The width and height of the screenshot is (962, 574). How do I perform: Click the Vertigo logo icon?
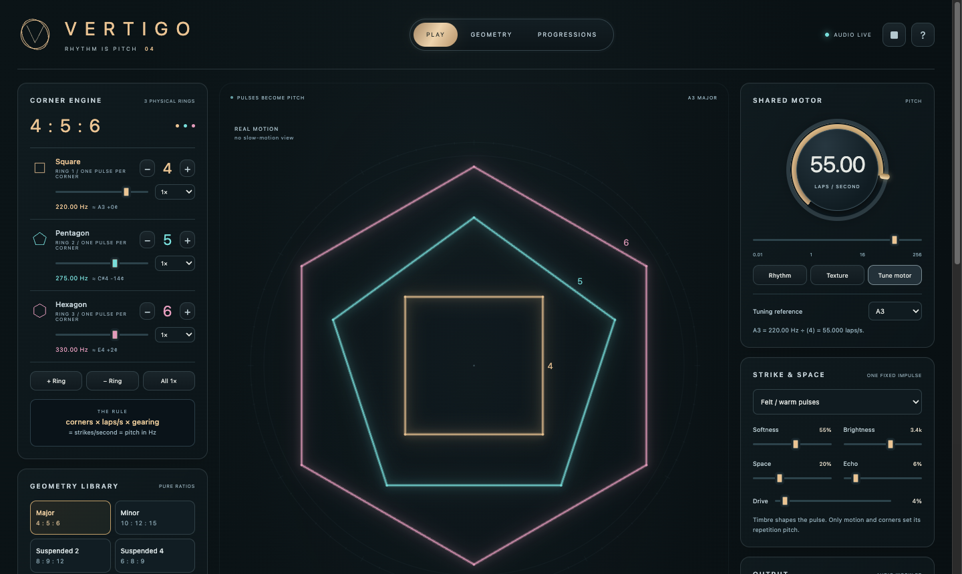point(35,34)
